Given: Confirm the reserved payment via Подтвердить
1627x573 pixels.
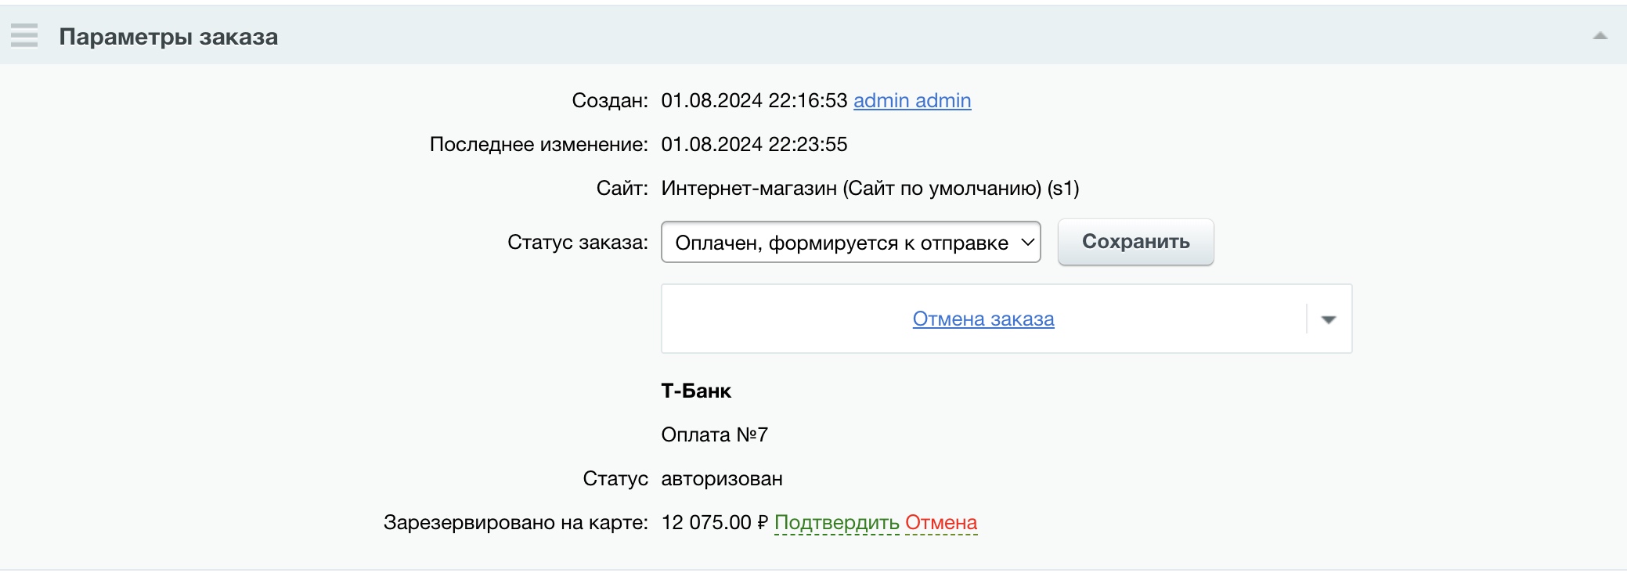Looking at the screenshot, I should point(836,523).
